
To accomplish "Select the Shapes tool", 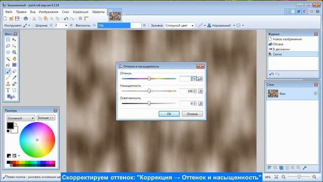I will (x=11, y=97).
